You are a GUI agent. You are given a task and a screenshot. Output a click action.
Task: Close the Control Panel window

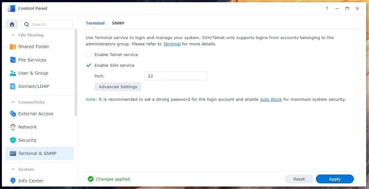click(357, 9)
